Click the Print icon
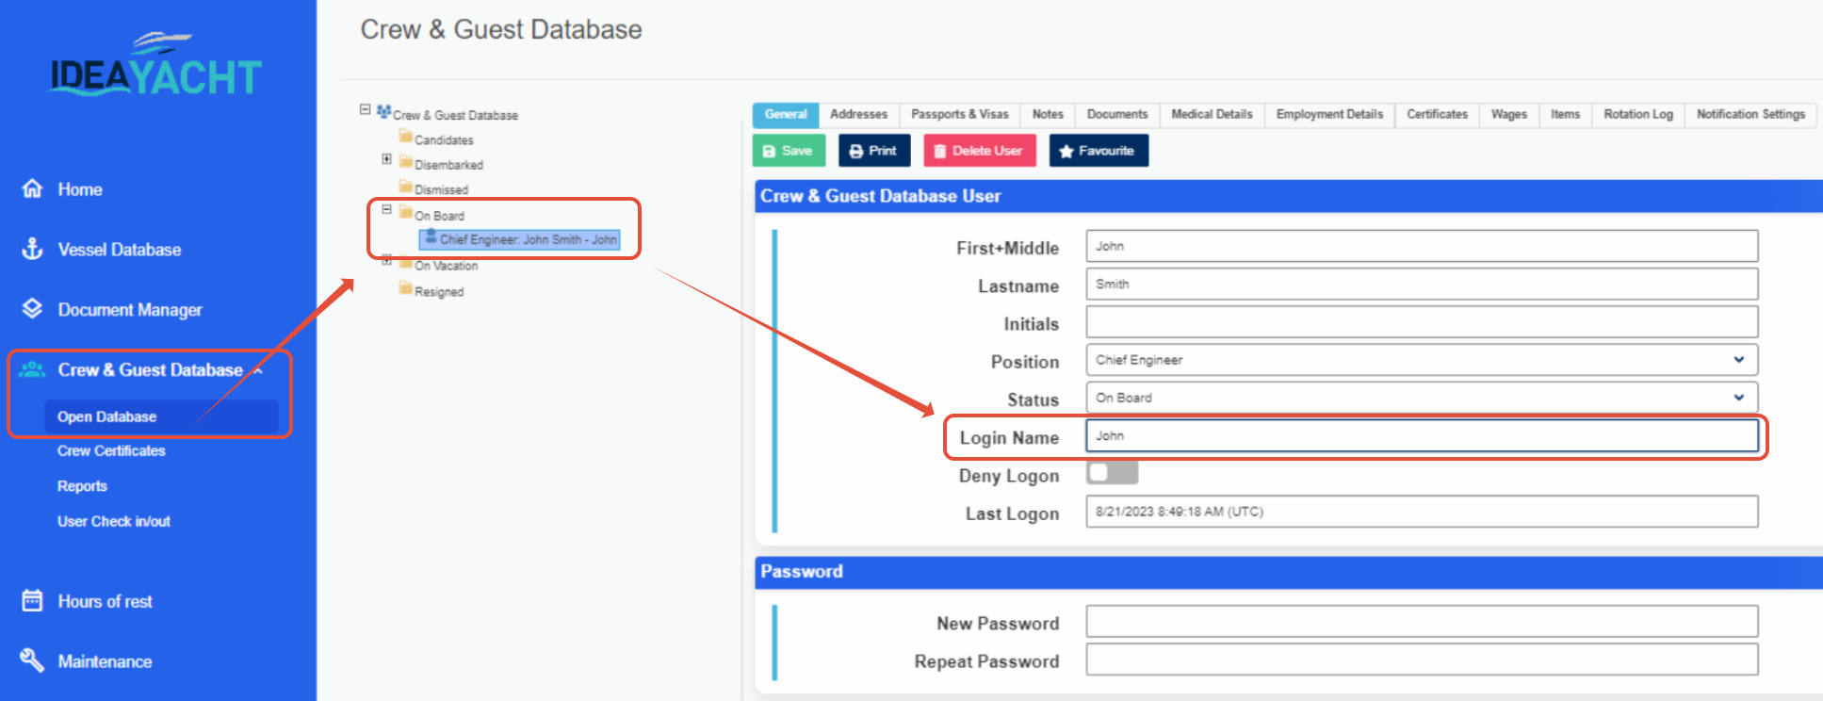Image resolution: width=1823 pixels, height=701 pixels. pyautogui.click(x=857, y=150)
